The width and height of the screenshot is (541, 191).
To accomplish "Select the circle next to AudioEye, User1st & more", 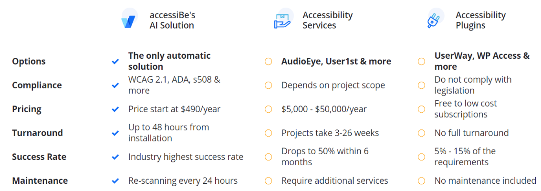I will tap(269, 62).
